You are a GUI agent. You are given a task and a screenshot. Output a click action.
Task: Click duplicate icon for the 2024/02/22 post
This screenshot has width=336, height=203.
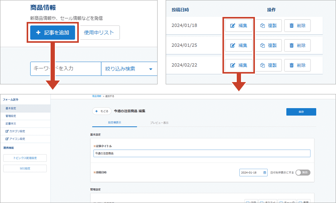pos(263,65)
